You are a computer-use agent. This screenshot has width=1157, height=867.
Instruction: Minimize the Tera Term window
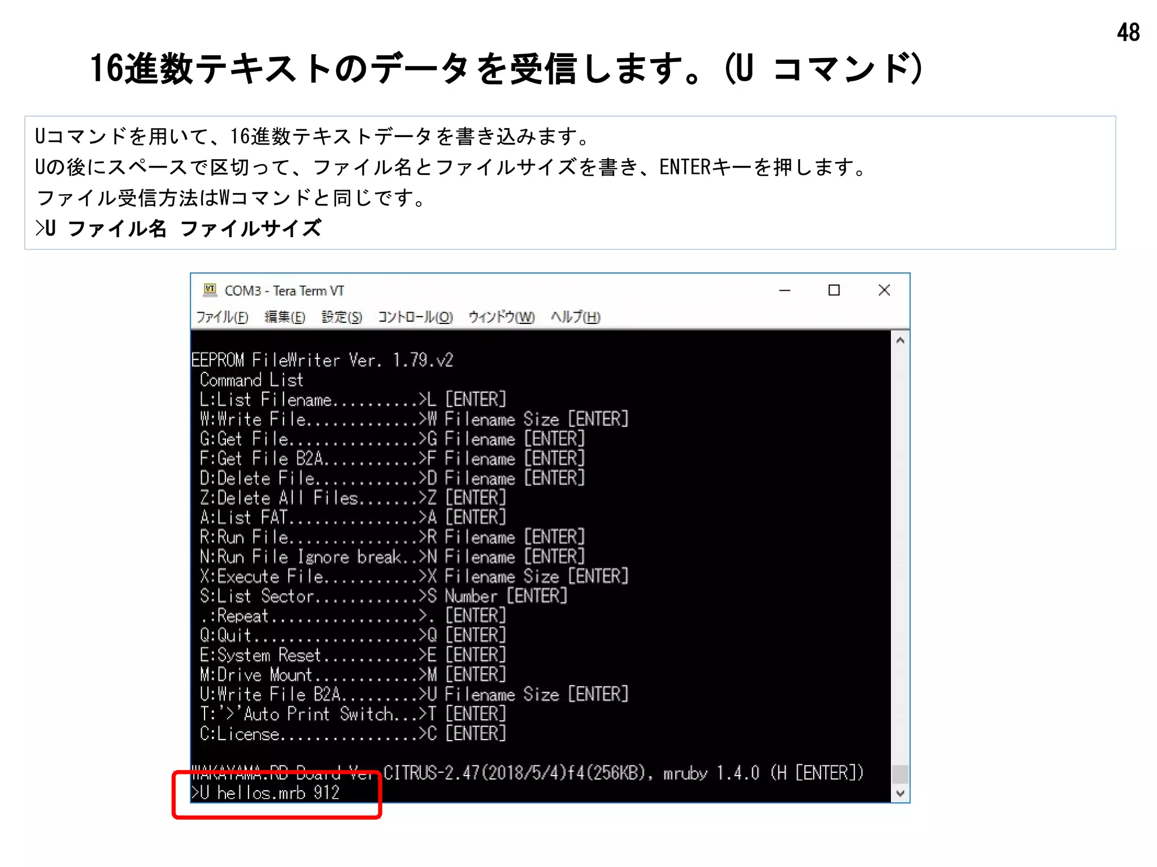785,291
